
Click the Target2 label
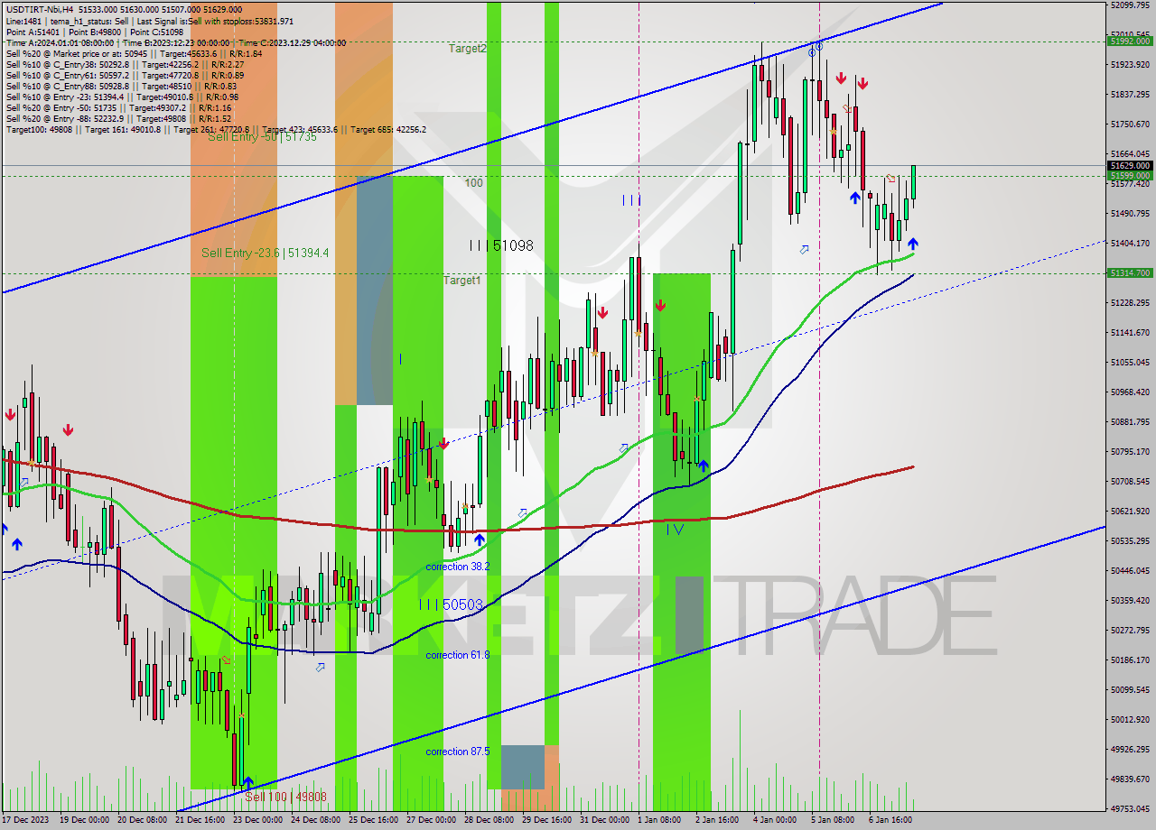click(467, 49)
